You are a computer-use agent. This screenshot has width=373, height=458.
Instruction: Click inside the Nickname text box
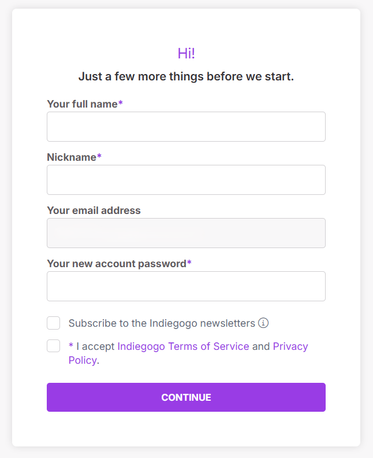[186, 180]
